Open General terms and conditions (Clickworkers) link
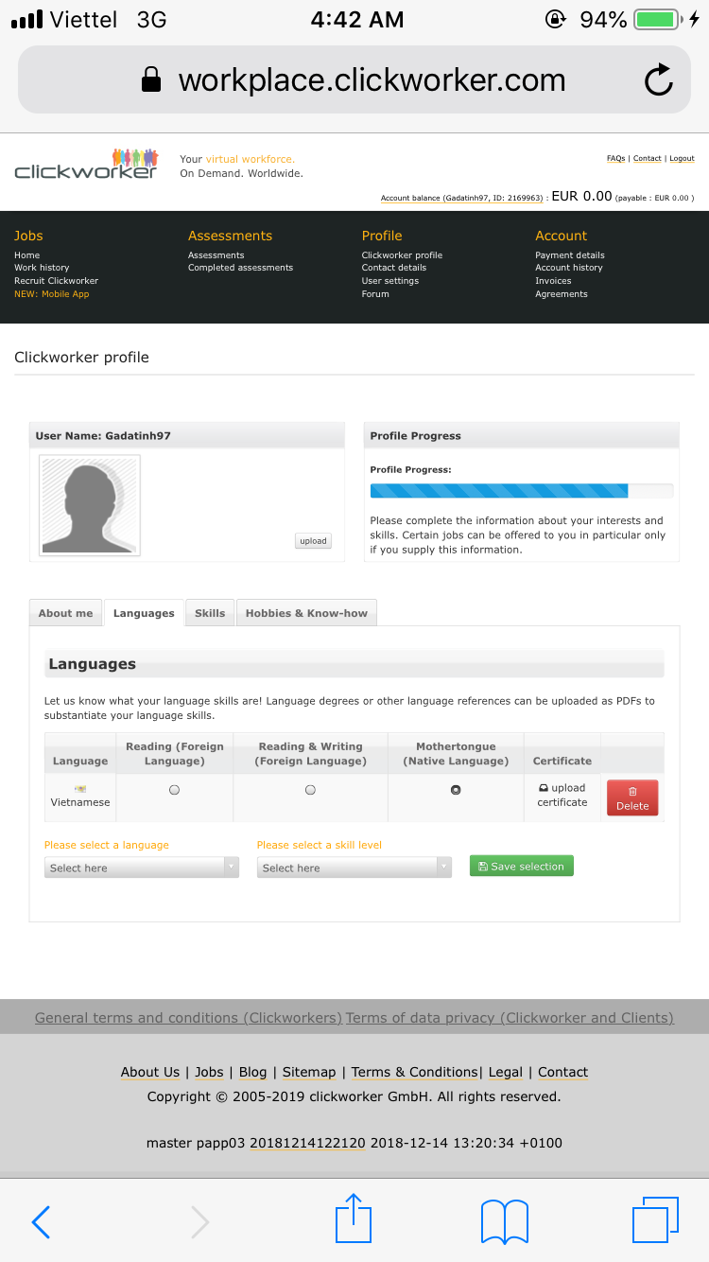 click(188, 1018)
